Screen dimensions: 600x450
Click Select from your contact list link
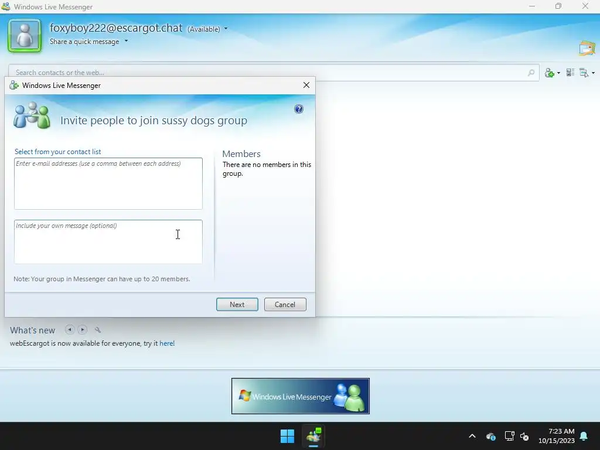[x=58, y=152]
